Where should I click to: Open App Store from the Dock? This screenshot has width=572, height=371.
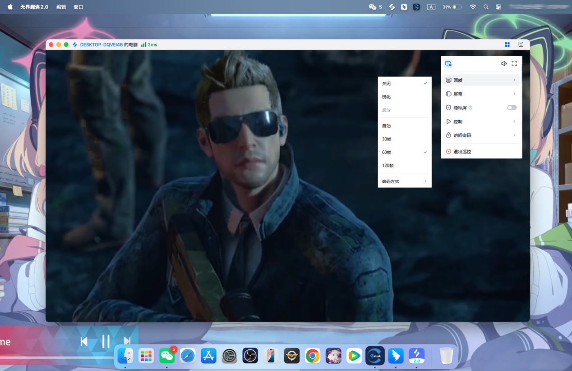point(209,356)
